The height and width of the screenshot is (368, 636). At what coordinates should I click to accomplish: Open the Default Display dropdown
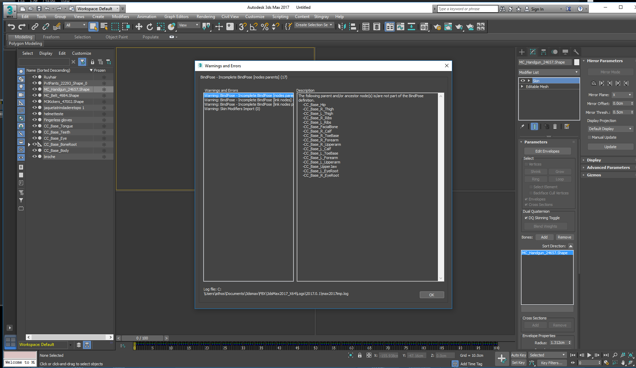[x=610, y=129]
